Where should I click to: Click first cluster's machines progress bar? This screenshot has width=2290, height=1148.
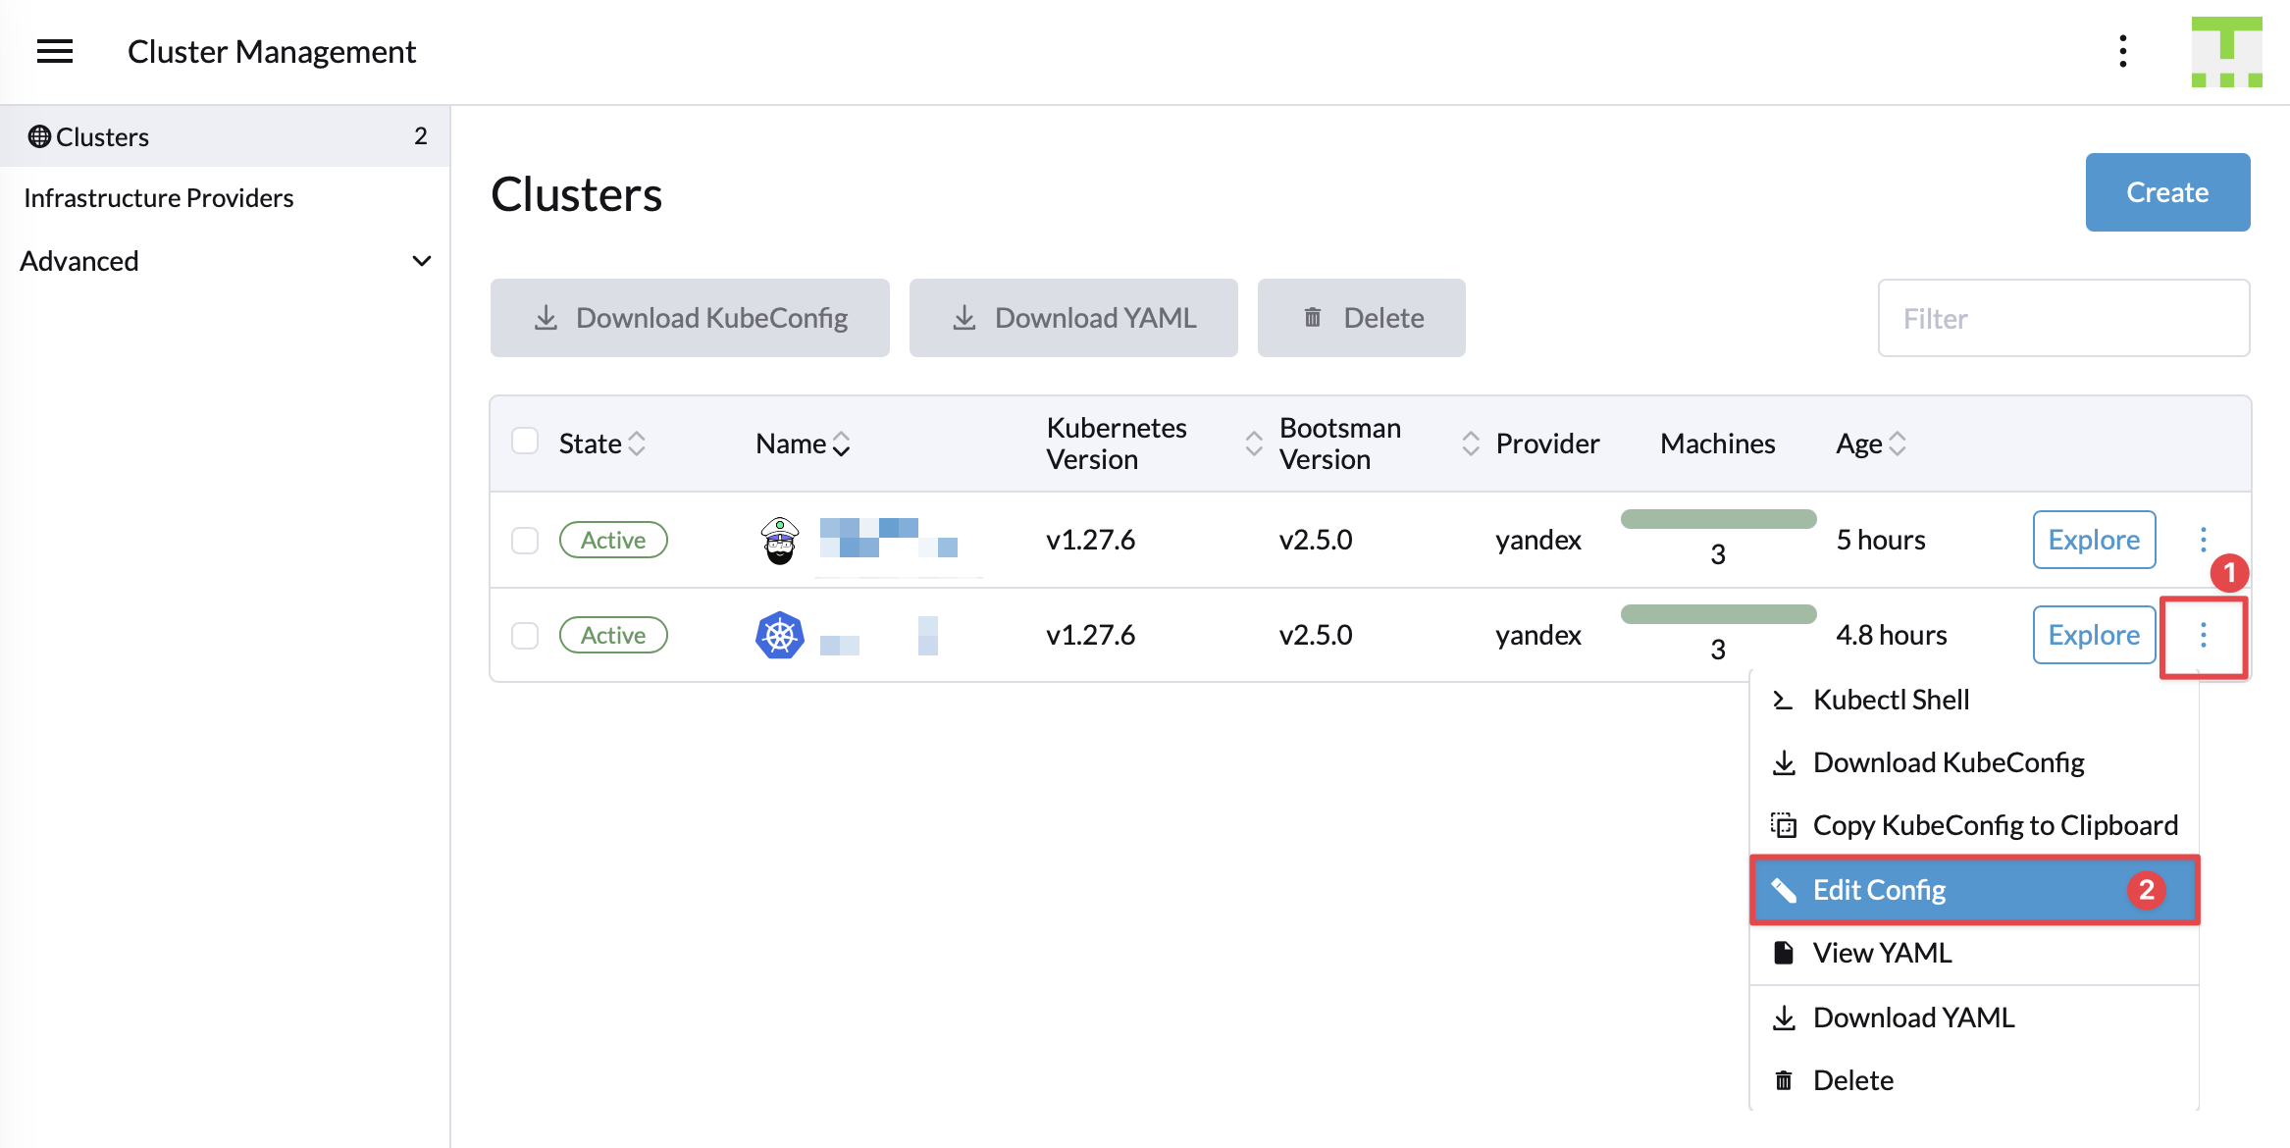1717,520
